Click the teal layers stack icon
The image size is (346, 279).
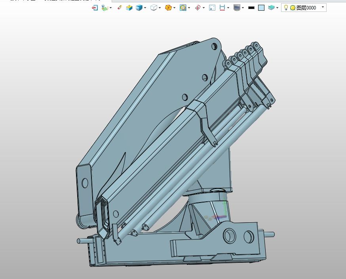271,8
